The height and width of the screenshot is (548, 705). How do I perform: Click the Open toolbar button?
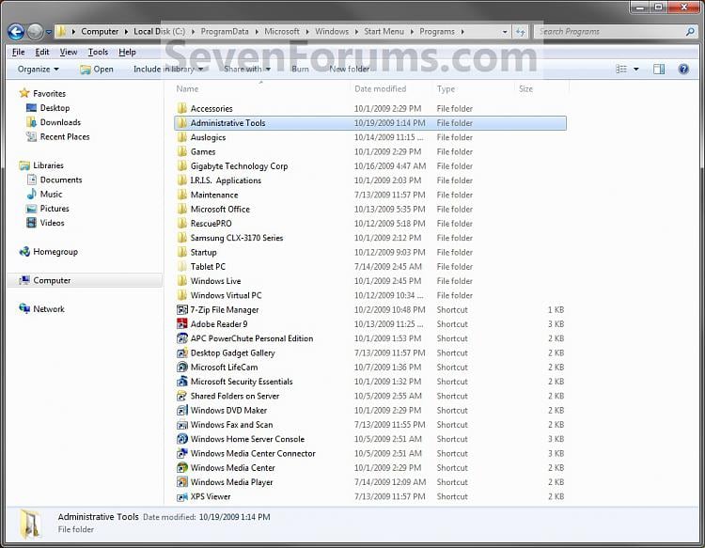pos(97,69)
